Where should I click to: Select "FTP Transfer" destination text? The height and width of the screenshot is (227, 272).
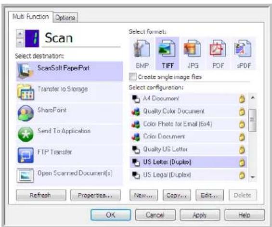point(55,152)
